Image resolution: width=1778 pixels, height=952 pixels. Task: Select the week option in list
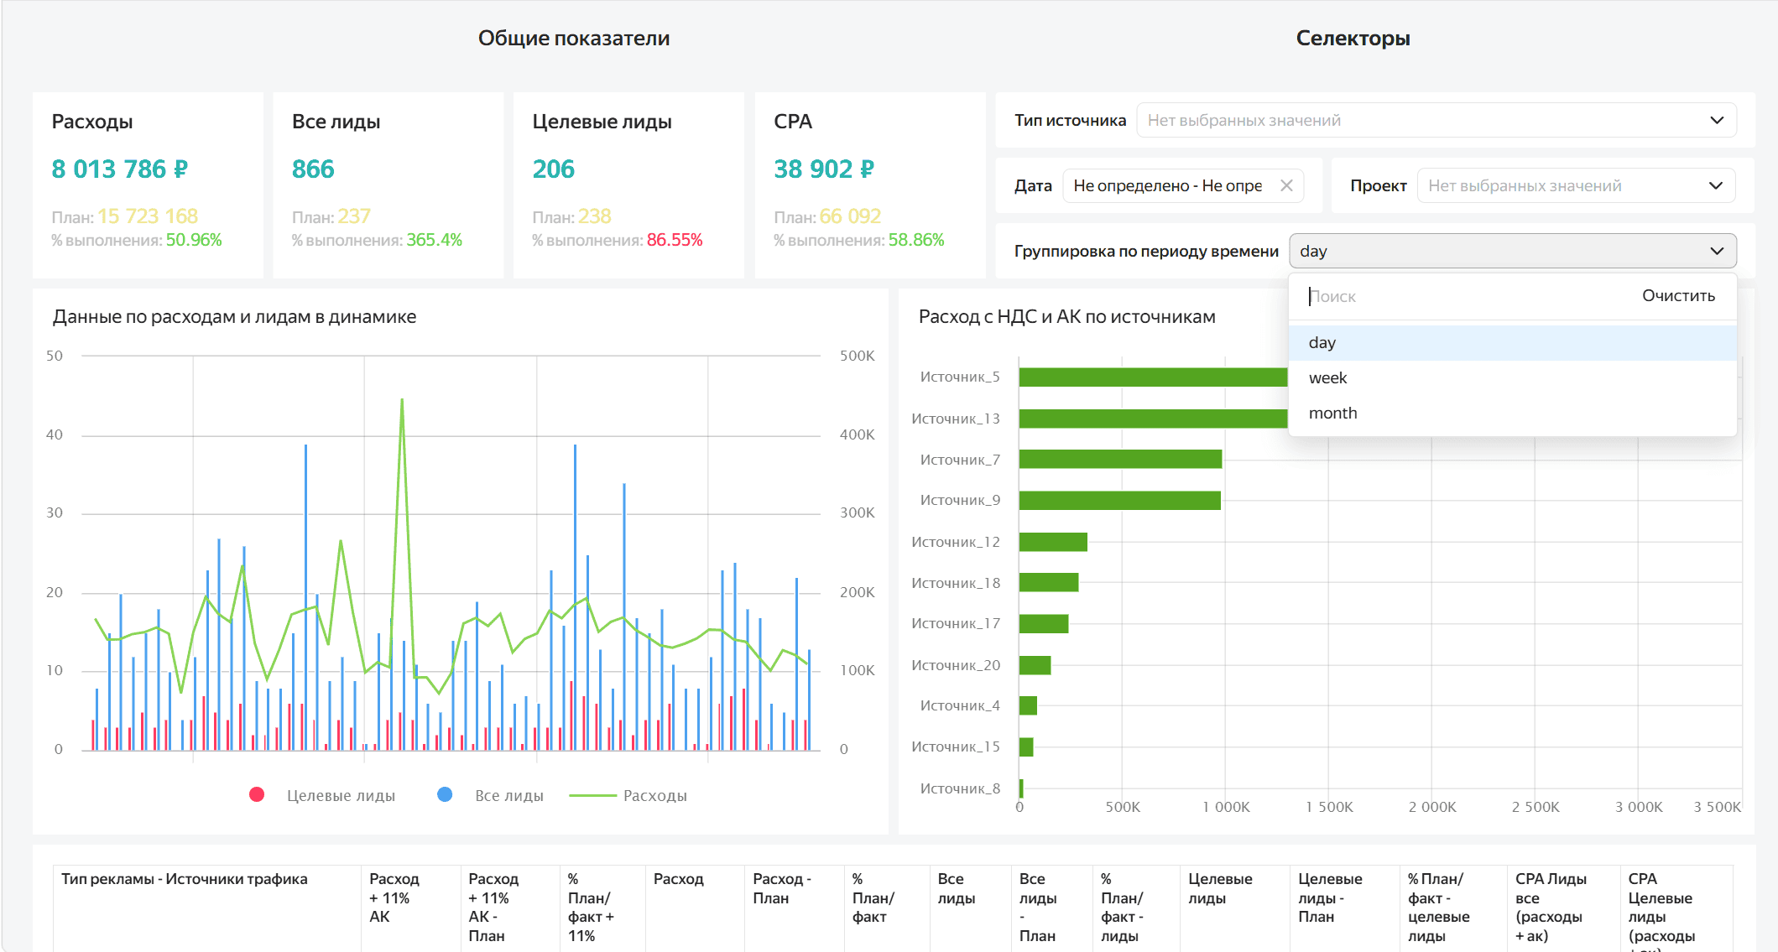click(1327, 377)
